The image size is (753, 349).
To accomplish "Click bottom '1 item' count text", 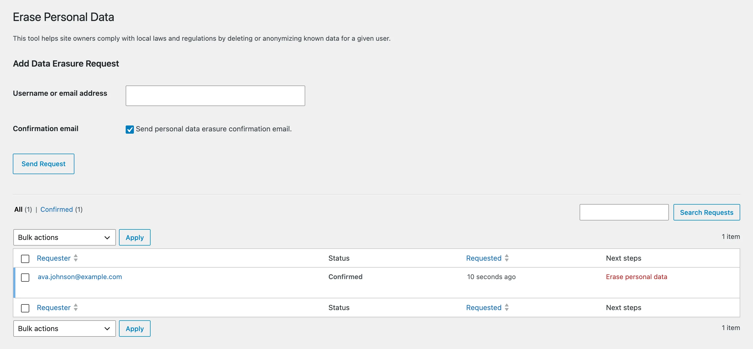I will pyautogui.click(x=731, y=328).
